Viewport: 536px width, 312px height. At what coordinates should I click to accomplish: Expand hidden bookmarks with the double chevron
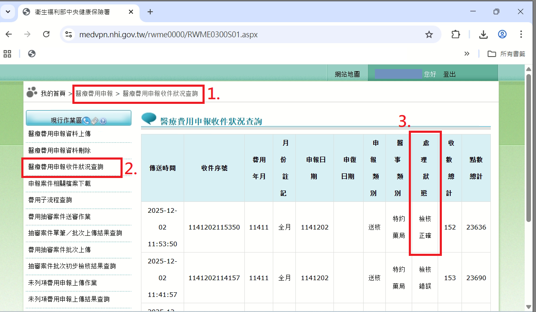(467, 54)
